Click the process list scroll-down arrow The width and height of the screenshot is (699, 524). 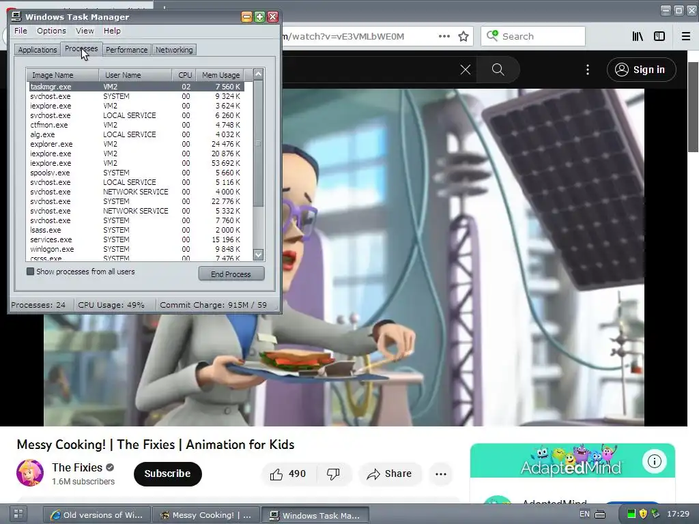pyautogui.click(x=258, y=255)
